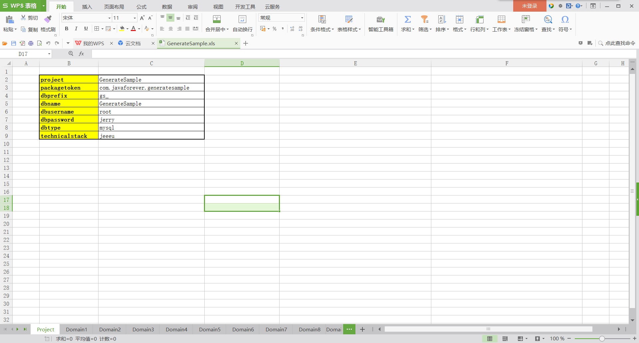Open the Smart Toolbox (智能工具箱)
This screenshot has width=639, height=343.
click(x=380, y=19)
